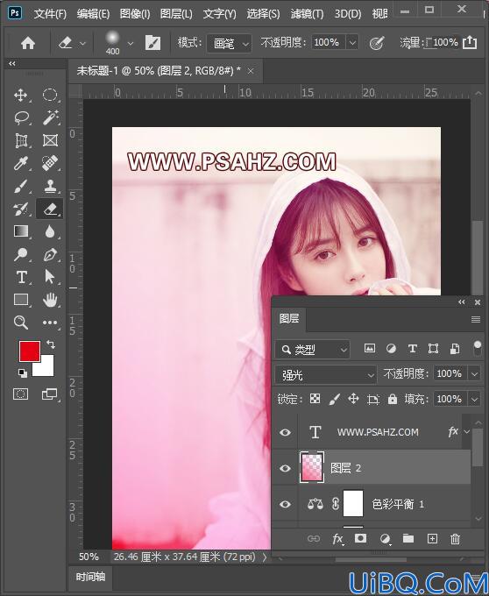The image size is (489, 596).
Task: Select the Blur tool
Action: (50, 231)
